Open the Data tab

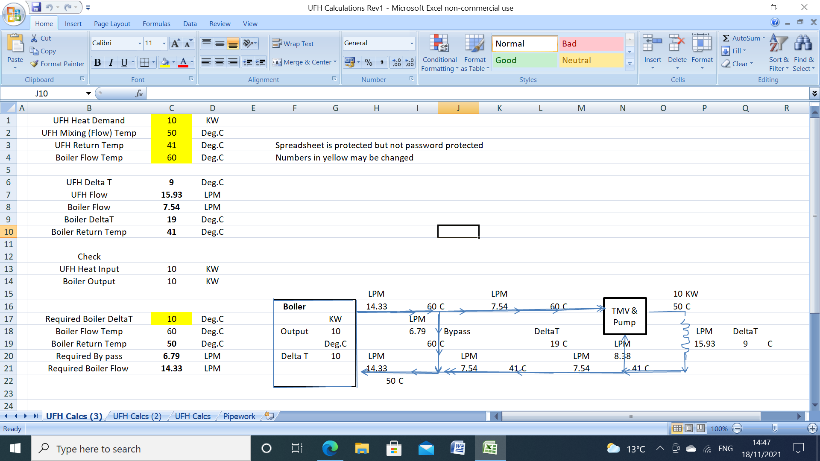190,23
